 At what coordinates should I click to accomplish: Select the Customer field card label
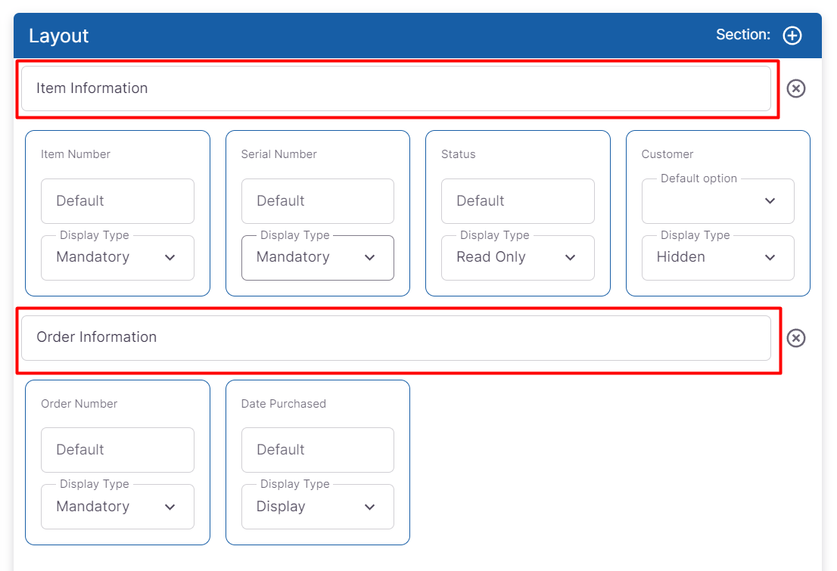tap(667, 154)
